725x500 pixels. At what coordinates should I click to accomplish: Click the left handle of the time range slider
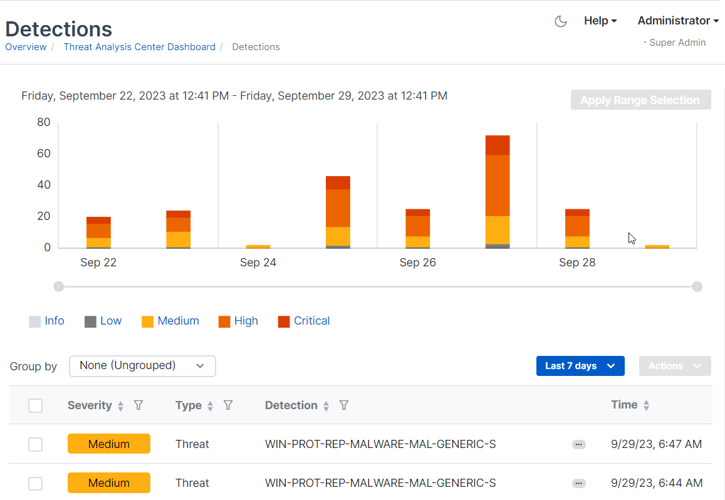coord(58,286)
